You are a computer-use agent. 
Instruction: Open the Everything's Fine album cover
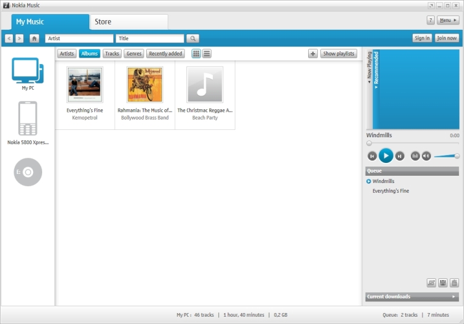point(85,85)
